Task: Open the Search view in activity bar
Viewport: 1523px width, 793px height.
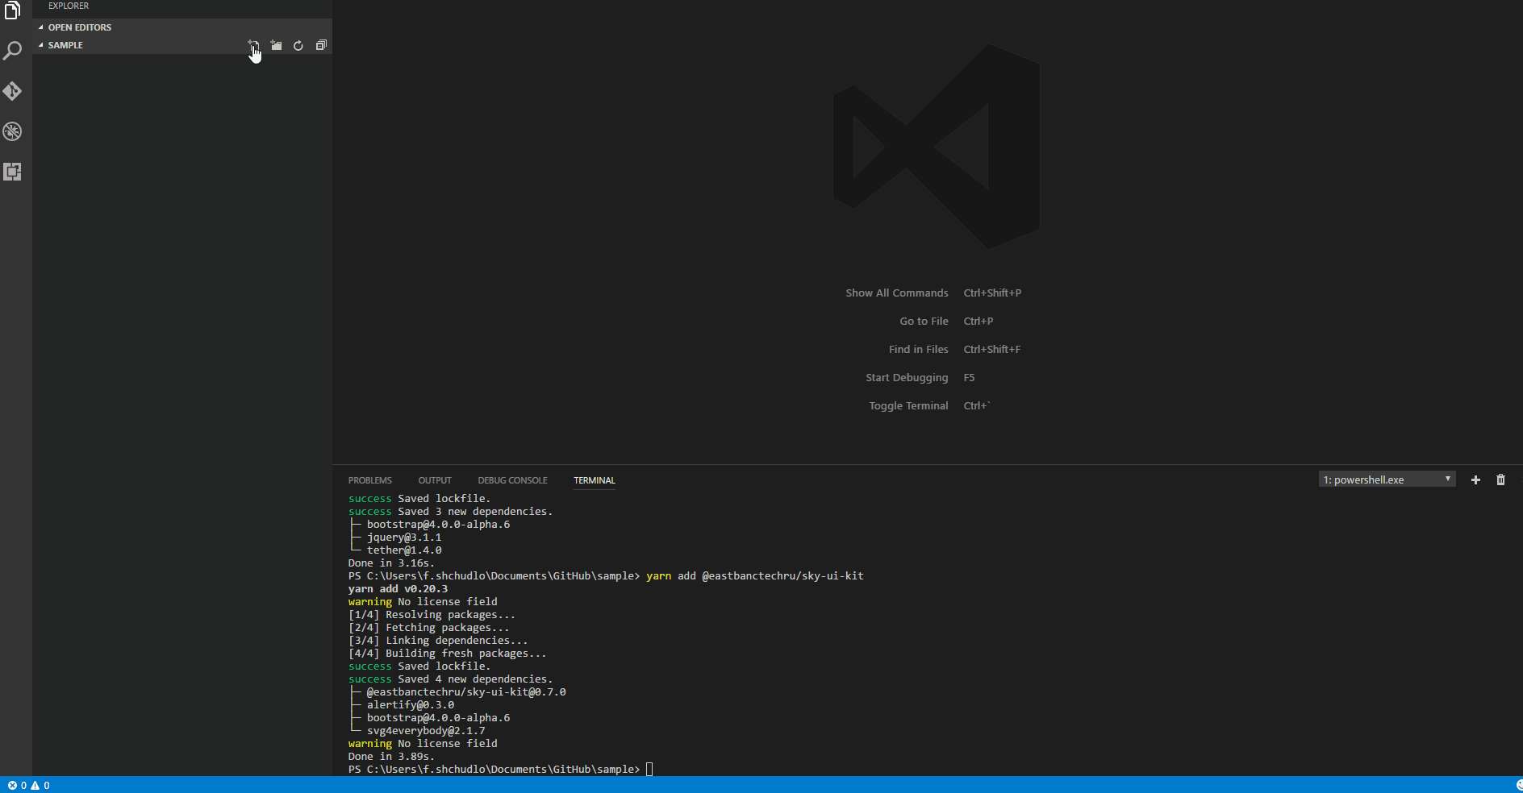Action: click(12, 51)
